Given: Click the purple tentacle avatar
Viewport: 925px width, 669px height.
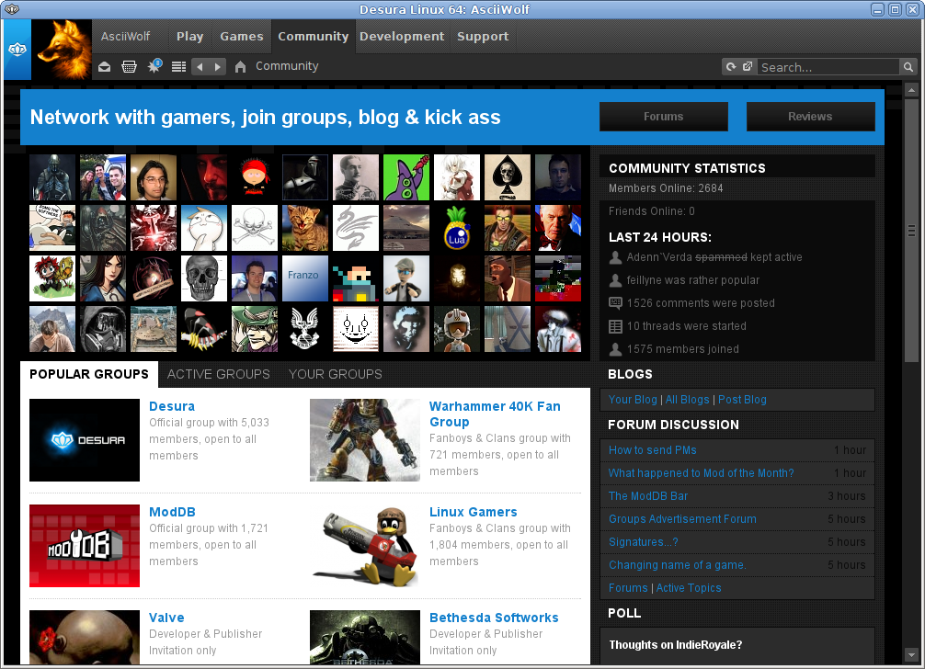Looking at the screenshot, I should click(406, 177).
